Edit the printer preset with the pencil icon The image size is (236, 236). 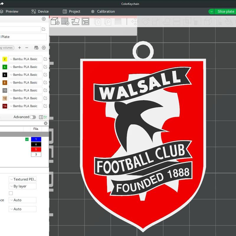click(x=43, y=29)
